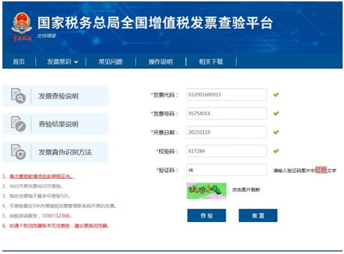The image size is (344, 254).
Task: Click note 4 about invoices within 5 years
Action: 59,206
